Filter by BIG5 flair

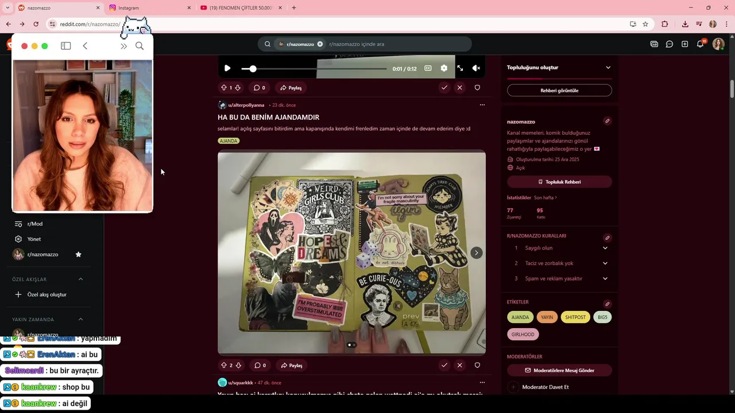(602, 317)
